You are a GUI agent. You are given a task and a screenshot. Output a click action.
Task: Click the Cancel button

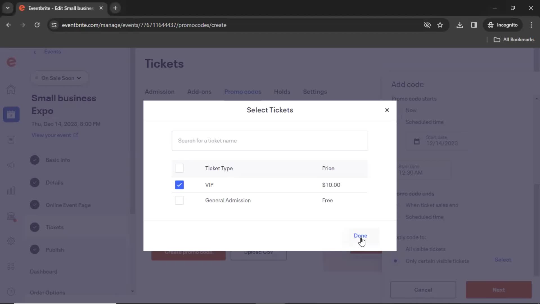(423, 290)
